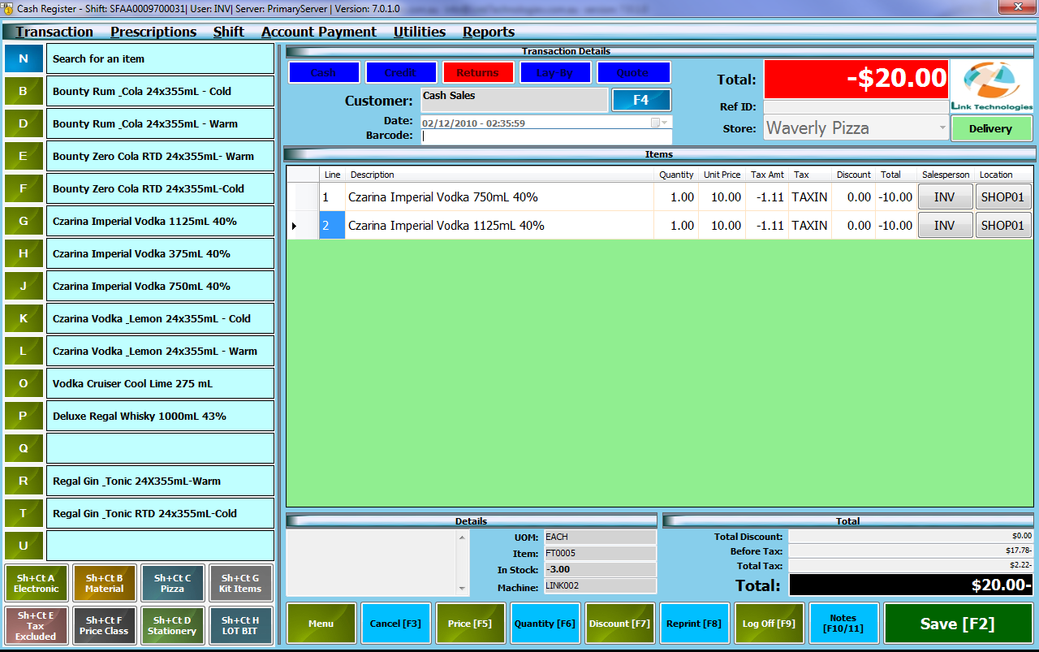Open the Transaction menu
This screenshot has width=1039, height=652.
tap(54, 32)
